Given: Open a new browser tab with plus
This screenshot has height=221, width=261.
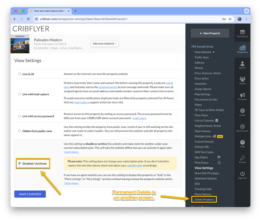Looking at the screenshot, I should (75, 11).
